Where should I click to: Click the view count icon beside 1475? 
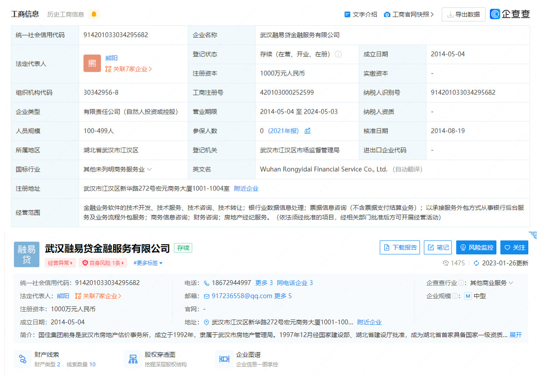tap(446, 263)
